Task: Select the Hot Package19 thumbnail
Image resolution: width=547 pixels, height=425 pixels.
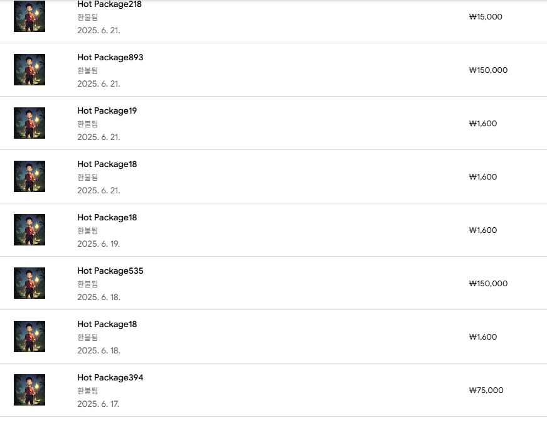Action: tap(29, 123)
